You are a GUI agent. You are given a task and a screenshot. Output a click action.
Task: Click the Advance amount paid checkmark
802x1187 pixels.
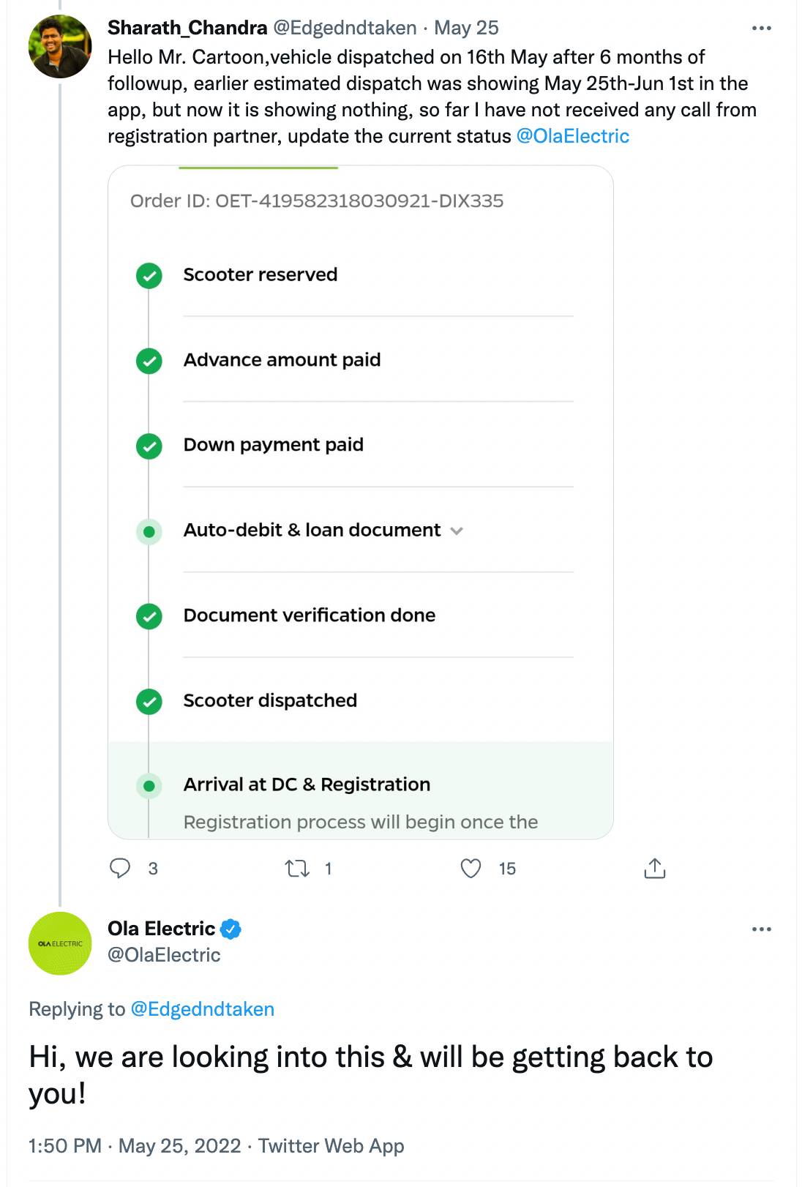coord(149,361)
